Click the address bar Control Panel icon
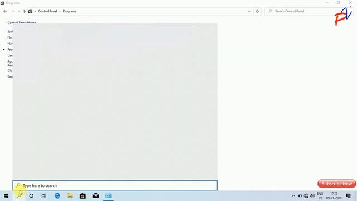The width and height of the screenshot is (357, 201). pyautogui.click(x=30, y=11)
